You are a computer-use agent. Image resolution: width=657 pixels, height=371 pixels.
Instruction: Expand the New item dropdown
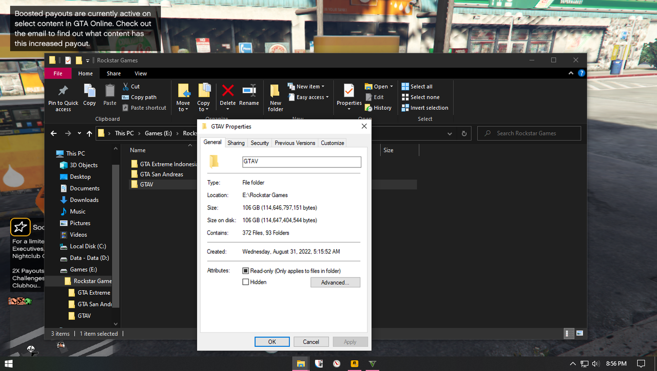(x=306, y=86)
